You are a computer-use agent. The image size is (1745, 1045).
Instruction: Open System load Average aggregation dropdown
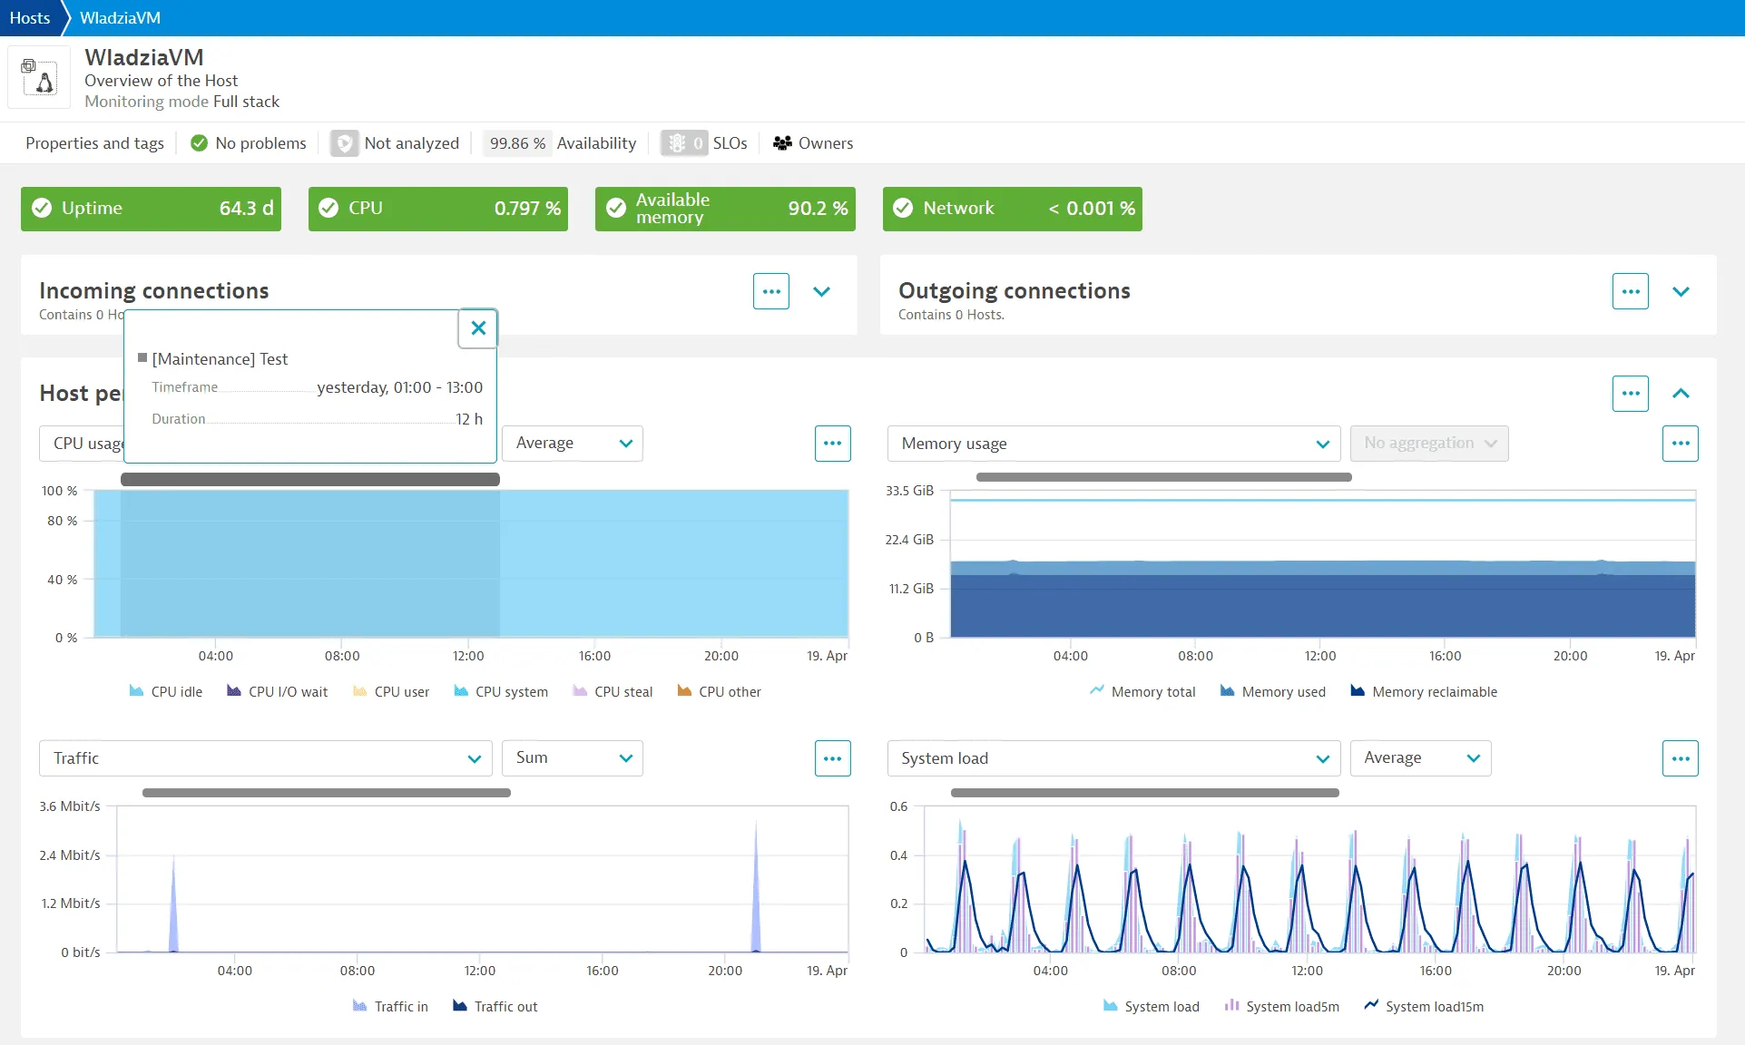click(1420, 758)
